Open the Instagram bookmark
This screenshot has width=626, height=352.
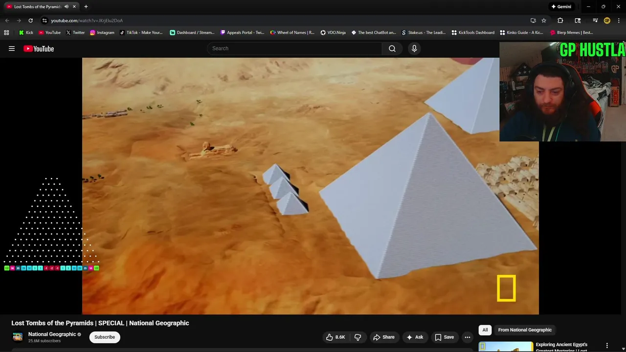click(102, 33)
